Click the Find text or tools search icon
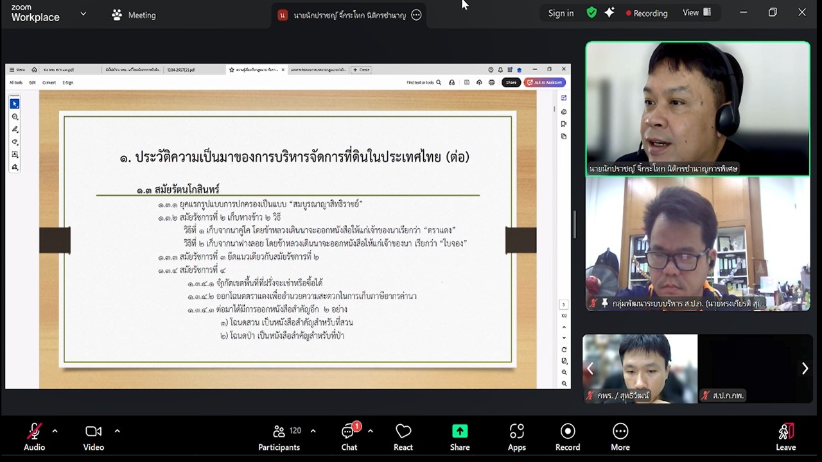The height and width of the screenshot is (462, 822). pos(439,82)
